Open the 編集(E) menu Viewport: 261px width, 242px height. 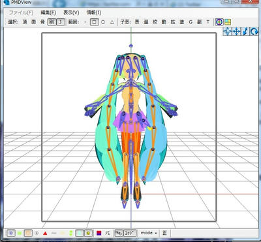point(48,12)
